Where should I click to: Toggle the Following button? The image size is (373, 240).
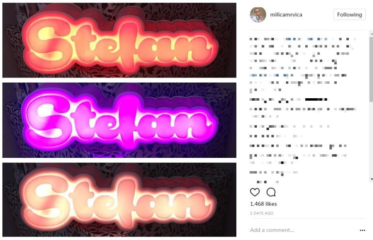[349, 15]
